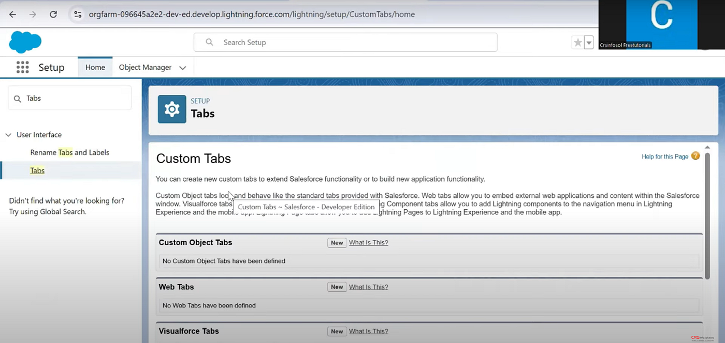Click the Custom Object Tabs section header
This screenshot has width=725, height=343.
[x=195, y=242]
